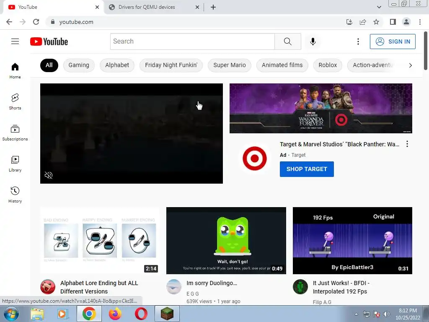The width and height of the screenshot is (429, 322).
Task: Unmute the autoplaying preview video
Action: click(x=49, y=175)
